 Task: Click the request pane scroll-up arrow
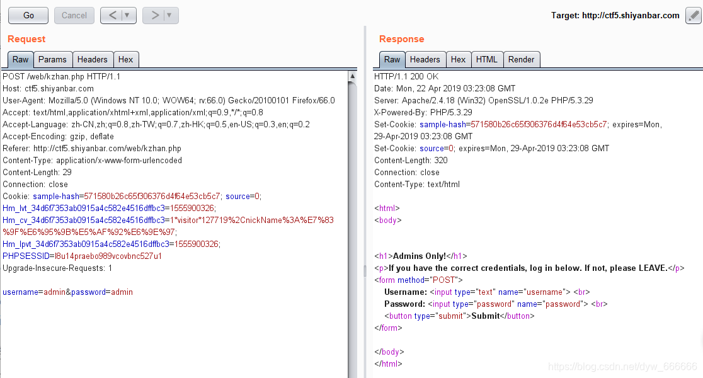coord(352,76)
